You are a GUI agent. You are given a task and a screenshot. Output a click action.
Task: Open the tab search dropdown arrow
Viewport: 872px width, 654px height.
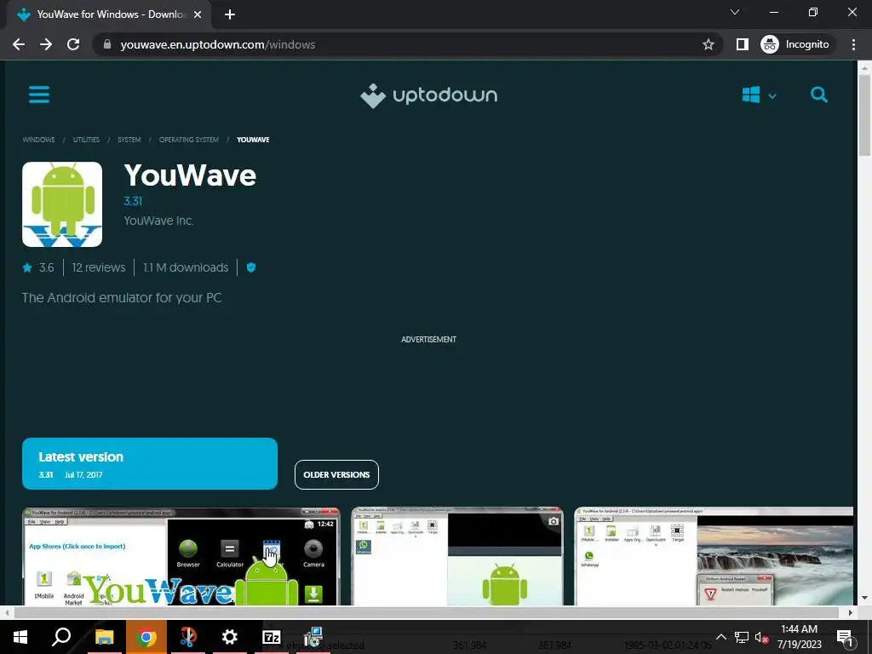[735, 12]
